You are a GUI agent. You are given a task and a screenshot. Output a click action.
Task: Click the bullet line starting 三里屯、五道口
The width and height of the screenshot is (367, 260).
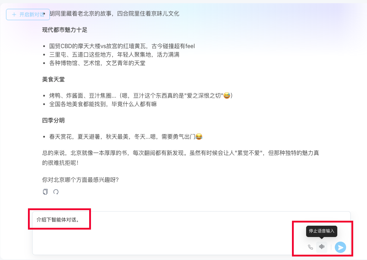point(114,54)
